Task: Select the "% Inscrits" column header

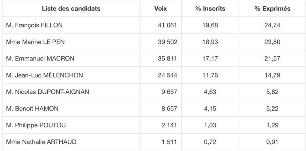Action: click(210, 9)
